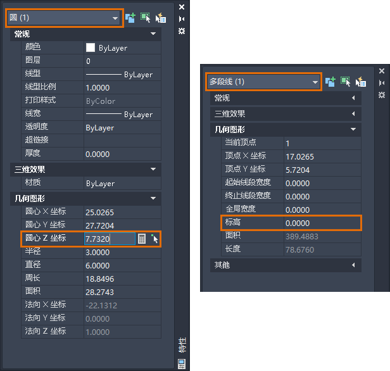Close the circle properties palette
The width and height of the screenshot is (390, 371).
(182, 7)
